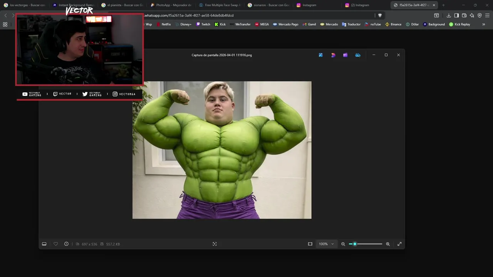This screenshot has height=277, width=493.
Task: Open the Mercado Pago bookmark
Action: pyautogui.click(x=286, y=24)
